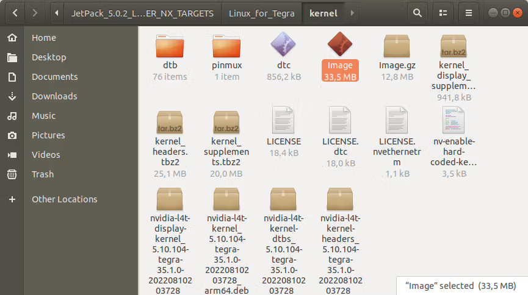Click the 76 items label under dtb

click(170, 77)
